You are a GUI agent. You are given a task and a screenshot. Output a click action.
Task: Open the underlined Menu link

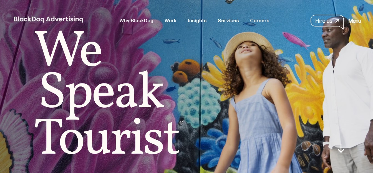pyautogui.click(x=355, y=21)
